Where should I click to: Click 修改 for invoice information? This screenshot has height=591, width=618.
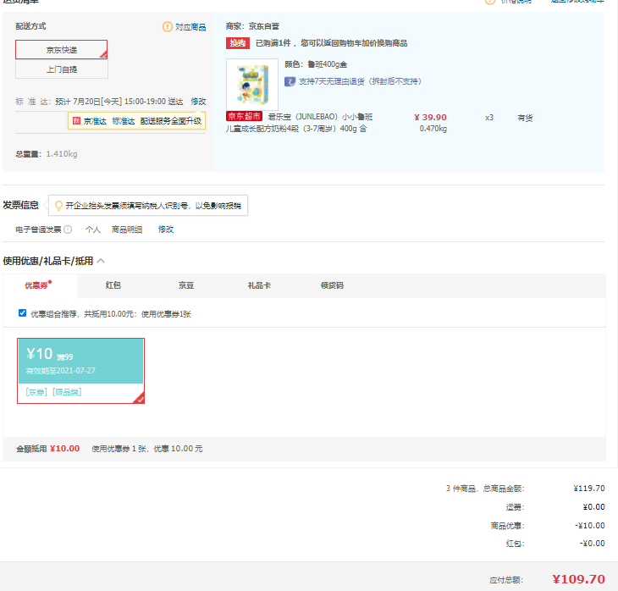coord(166,229)
